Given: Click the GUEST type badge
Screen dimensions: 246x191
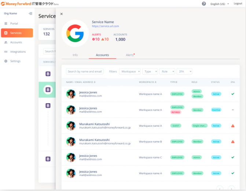Looking at the screenshot, I should point(176,126).
